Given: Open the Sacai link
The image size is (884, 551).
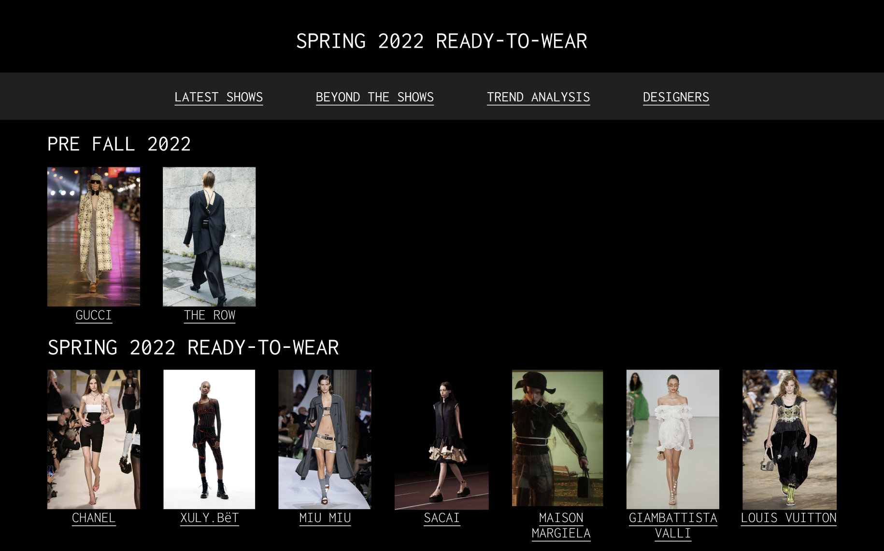Looking at the screenshot, I should pyautogui.click(x=442, y=518).
